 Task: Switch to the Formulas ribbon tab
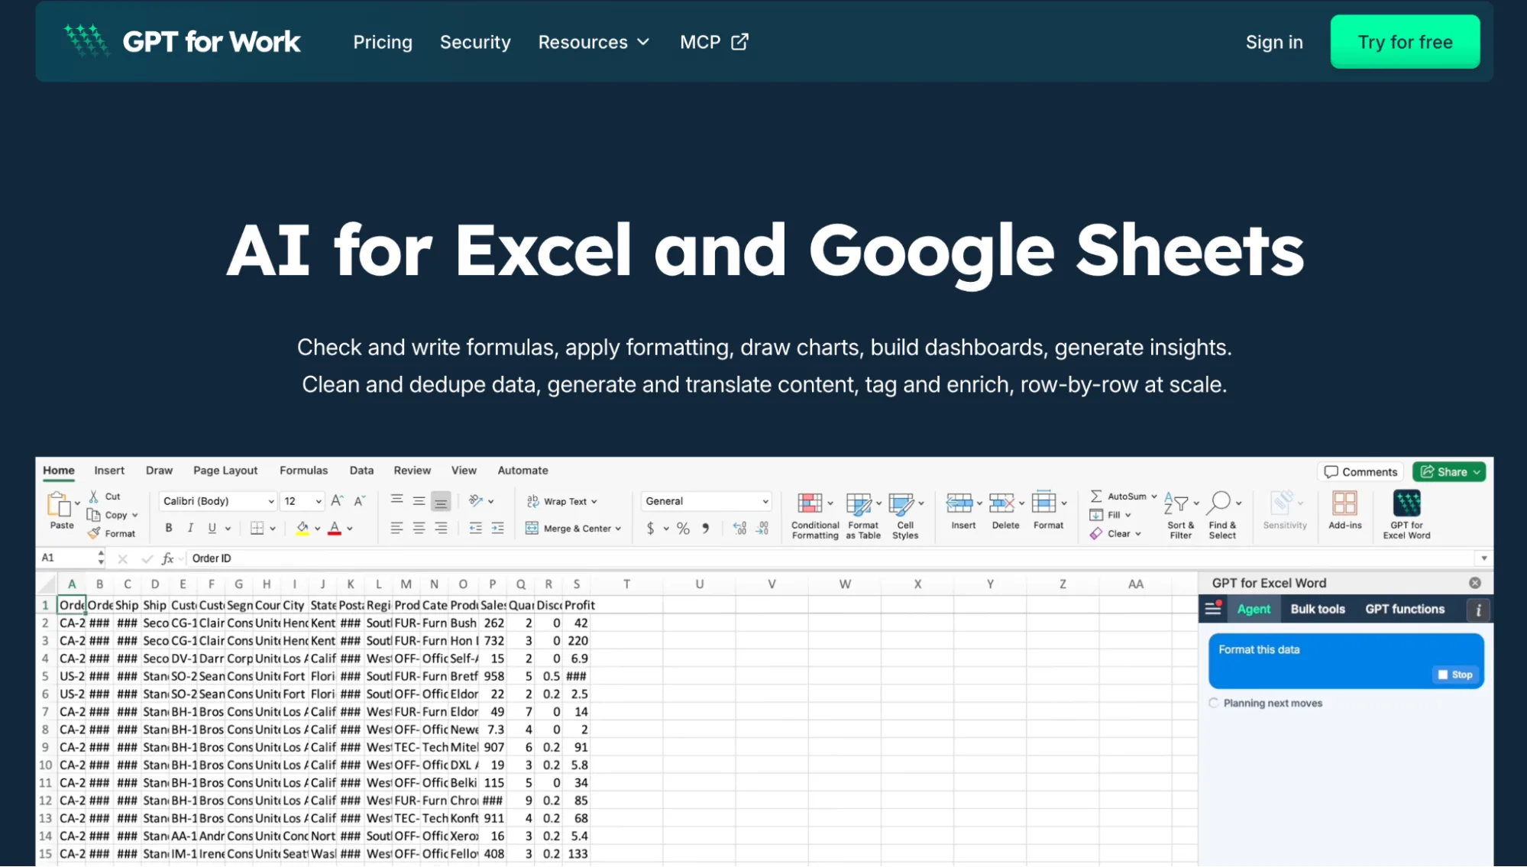tap(303, 471)
